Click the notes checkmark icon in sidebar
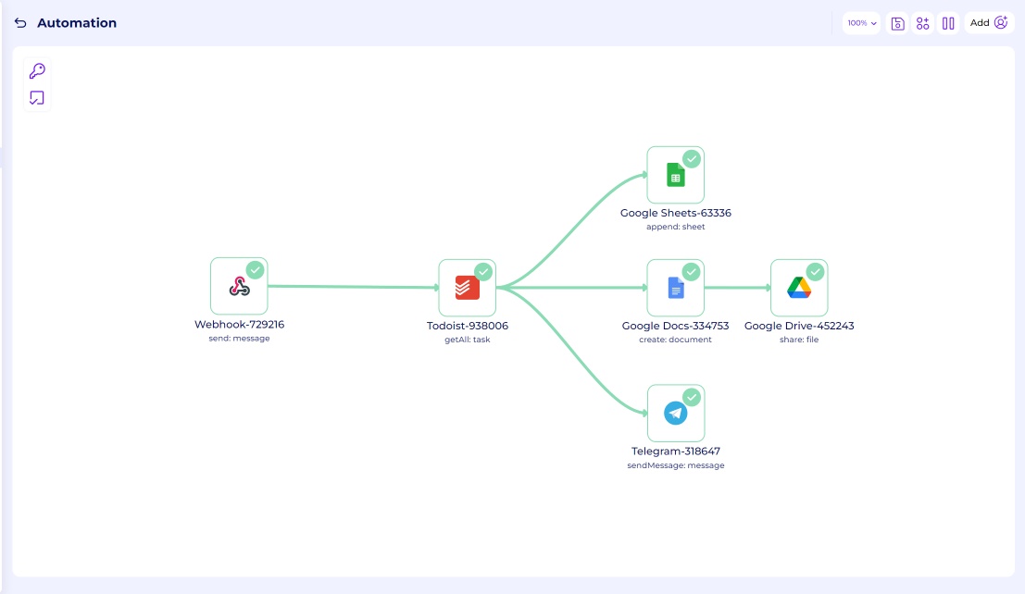The height and width of the screenshot is (594, 1025). click(37, 98)
